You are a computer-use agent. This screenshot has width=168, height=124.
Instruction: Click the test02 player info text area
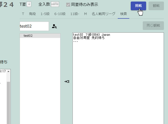click(118, 78)
